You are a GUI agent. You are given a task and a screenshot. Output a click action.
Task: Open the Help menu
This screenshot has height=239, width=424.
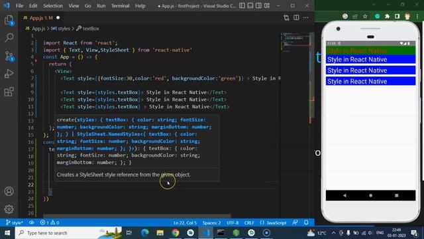[140, 6]
